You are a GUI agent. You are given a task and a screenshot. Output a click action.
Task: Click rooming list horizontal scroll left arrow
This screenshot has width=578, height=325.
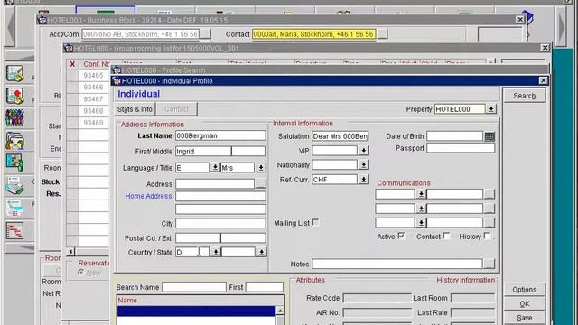70,252
